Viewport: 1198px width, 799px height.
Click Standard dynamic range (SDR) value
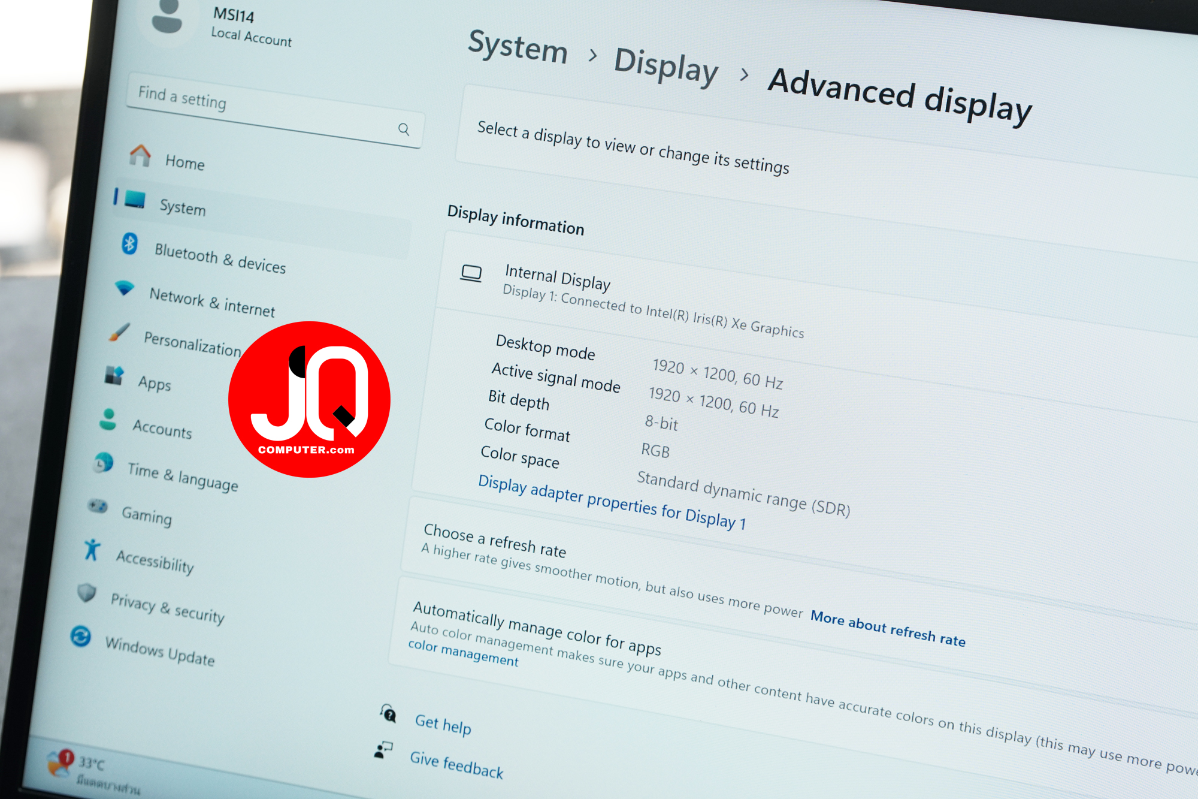click(743, 493)
